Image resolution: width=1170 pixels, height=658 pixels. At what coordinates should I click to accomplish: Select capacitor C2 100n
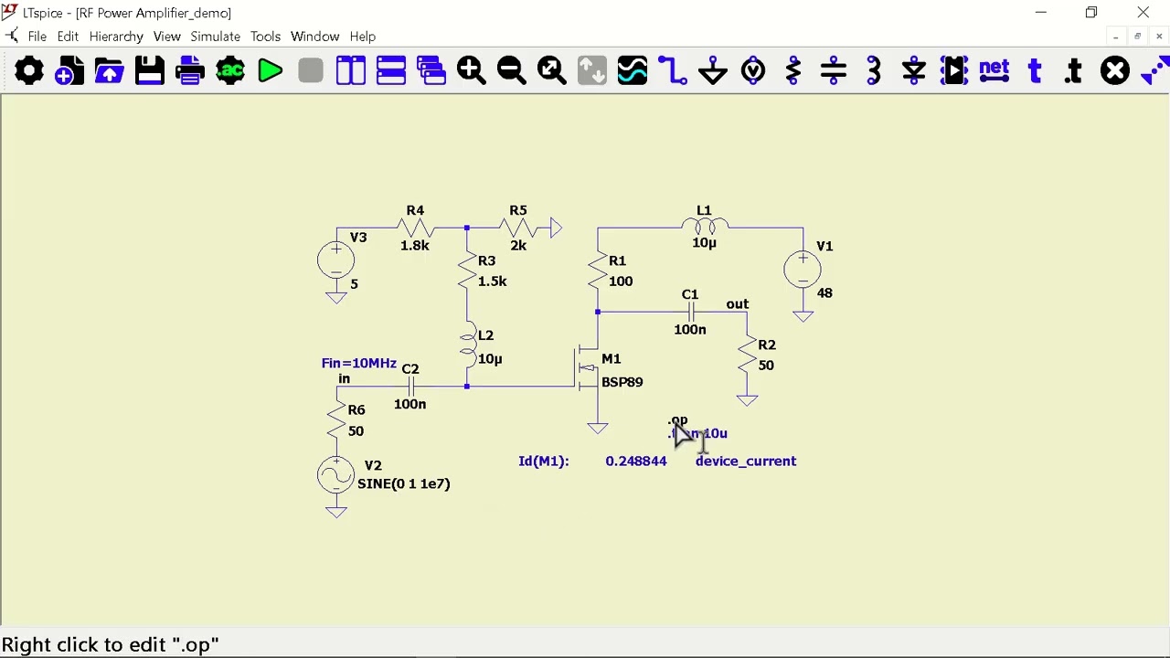pyautogui.click(x=410, y=387)
